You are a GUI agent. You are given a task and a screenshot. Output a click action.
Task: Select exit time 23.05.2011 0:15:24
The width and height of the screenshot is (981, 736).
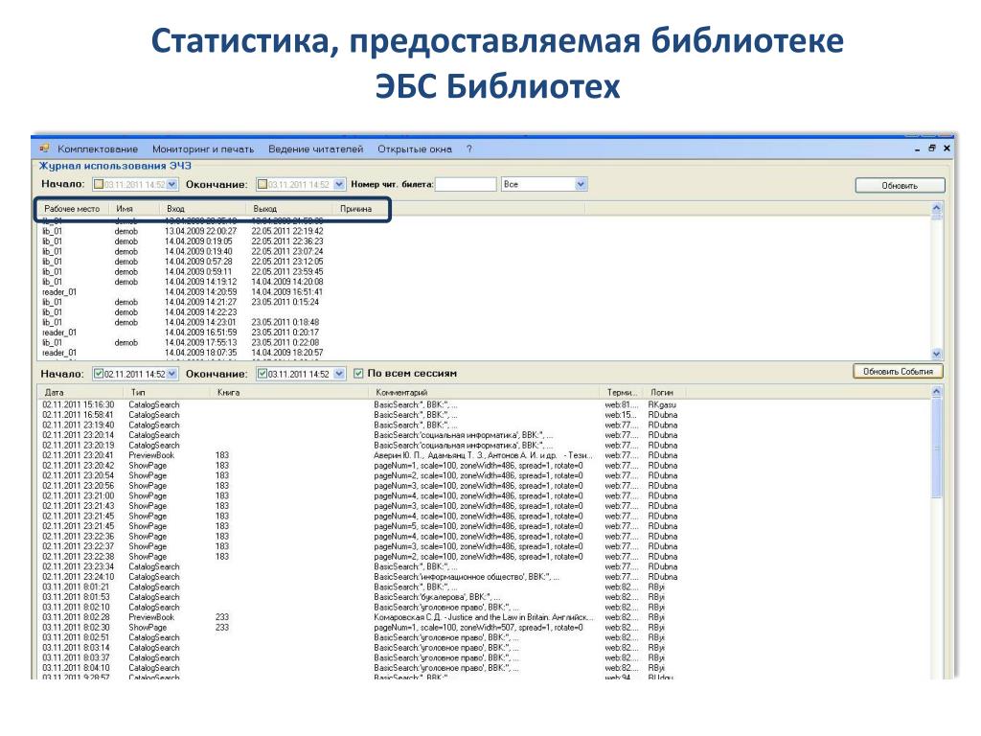coord(285,302)
